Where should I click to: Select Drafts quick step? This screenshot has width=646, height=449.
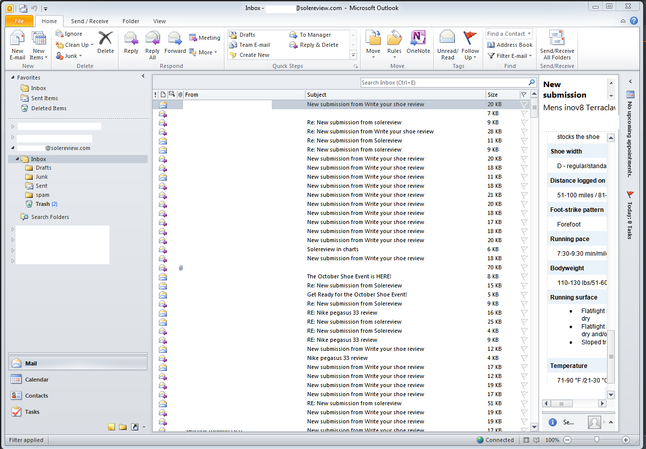[x=243, y=35]
